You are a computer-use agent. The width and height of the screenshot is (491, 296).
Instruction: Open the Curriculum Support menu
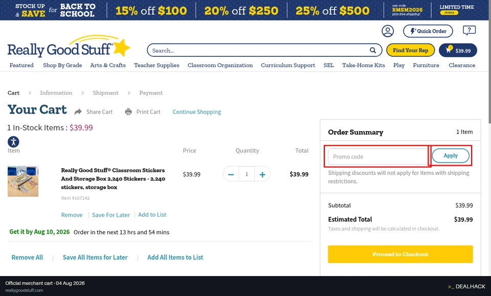pos(288,65)
